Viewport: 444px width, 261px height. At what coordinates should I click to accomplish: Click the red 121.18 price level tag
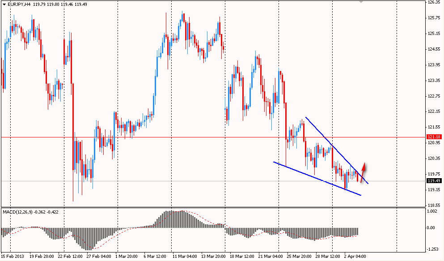434,137
